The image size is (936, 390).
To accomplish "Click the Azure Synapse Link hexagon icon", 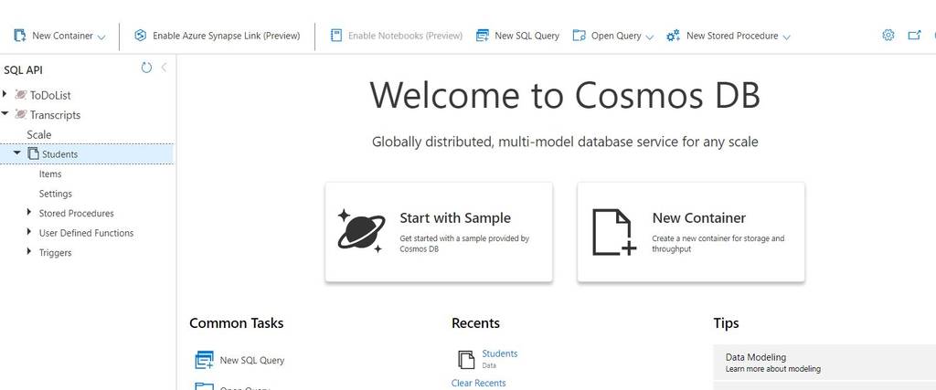I will click(x=140, y=36).
